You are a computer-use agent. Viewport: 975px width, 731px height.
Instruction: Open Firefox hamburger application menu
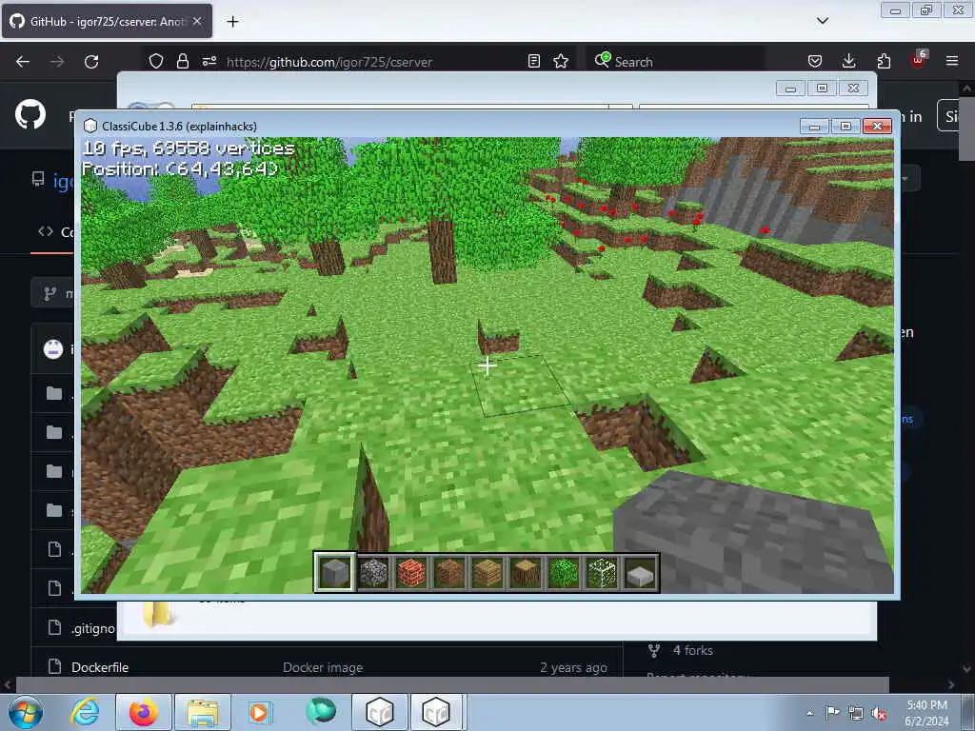952,61
